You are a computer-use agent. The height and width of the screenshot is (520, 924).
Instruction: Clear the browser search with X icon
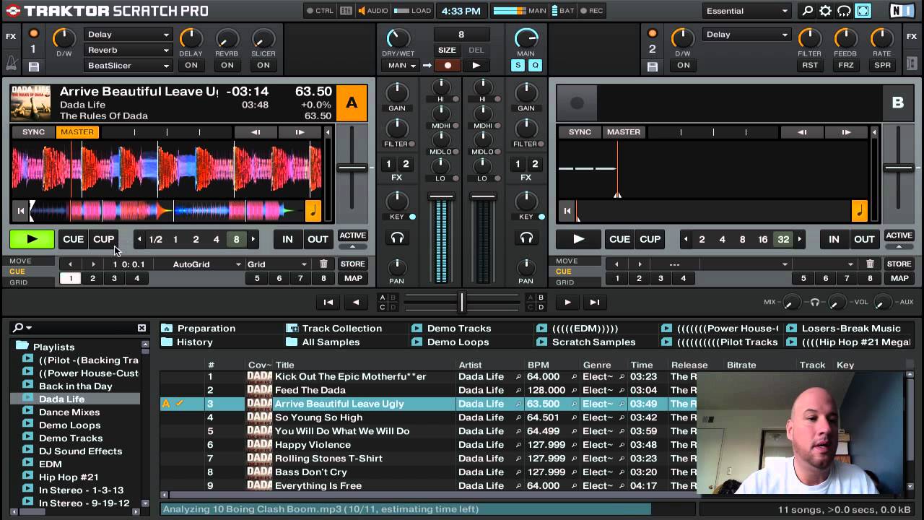[141, 328]
